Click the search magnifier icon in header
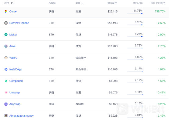169x120 pixels. coord(12,3)
